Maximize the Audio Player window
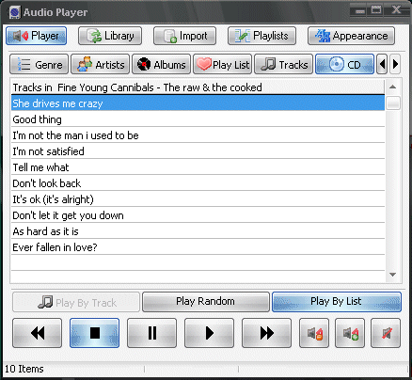Image resolution: width=412 pixels, height=380 pixels. 376,10
